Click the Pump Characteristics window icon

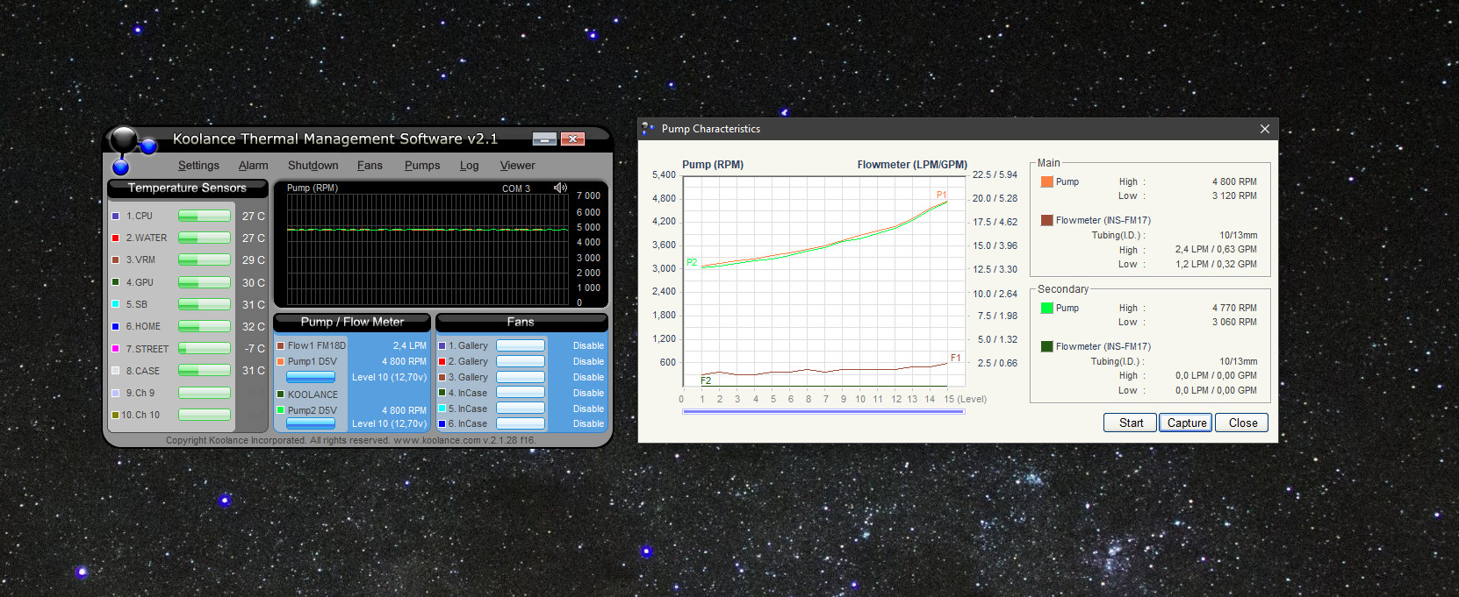648,129
